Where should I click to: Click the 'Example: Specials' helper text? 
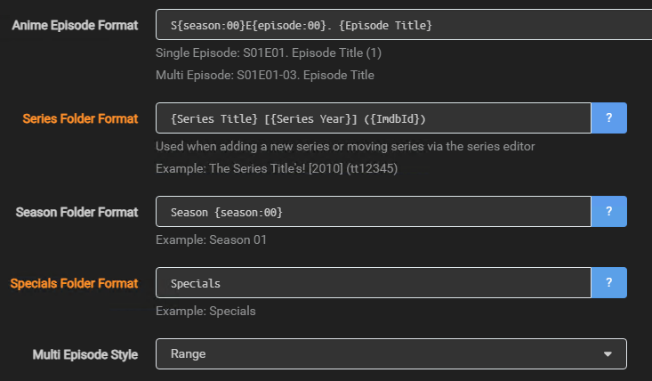click(205, 312)
